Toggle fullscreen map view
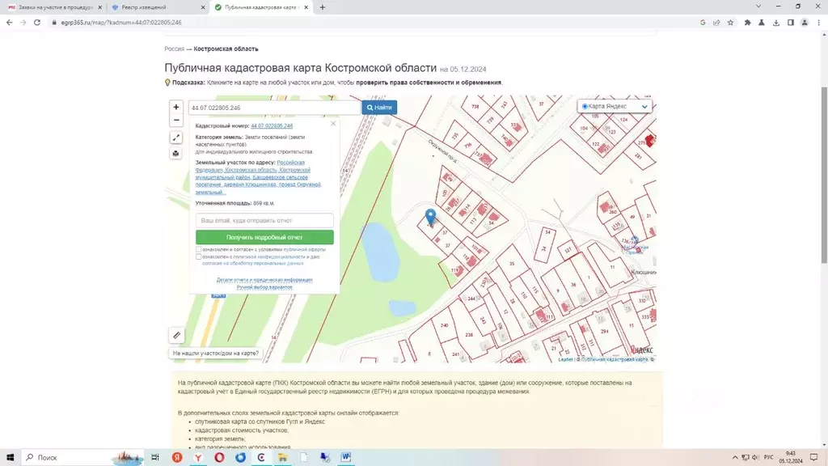 point(175,138)
